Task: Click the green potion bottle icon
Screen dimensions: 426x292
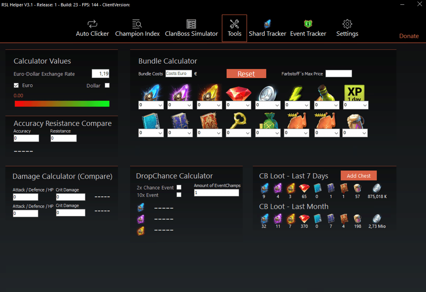Action: click(x=326, y=93)
